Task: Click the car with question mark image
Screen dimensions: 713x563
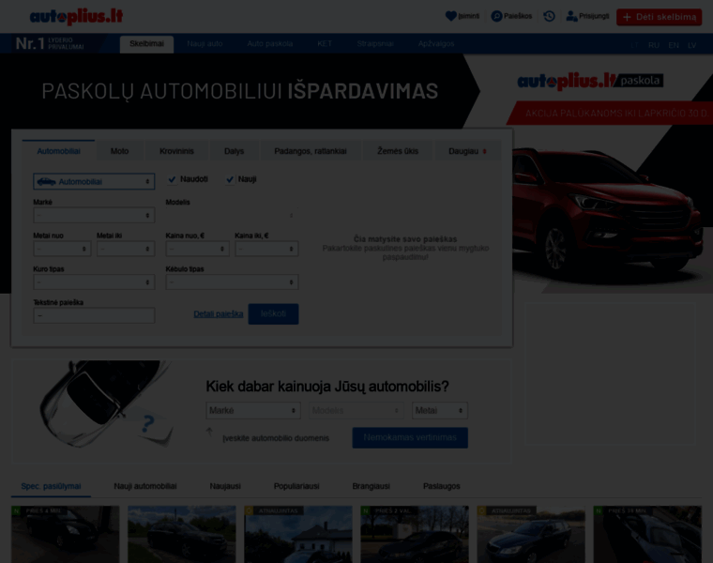Action: [x=107, y=403]
